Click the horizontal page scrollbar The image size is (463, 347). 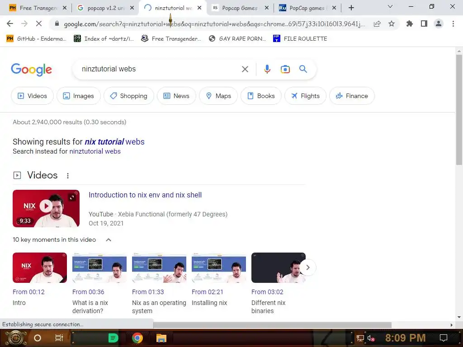pyautogui.click(x=272, y=325)
